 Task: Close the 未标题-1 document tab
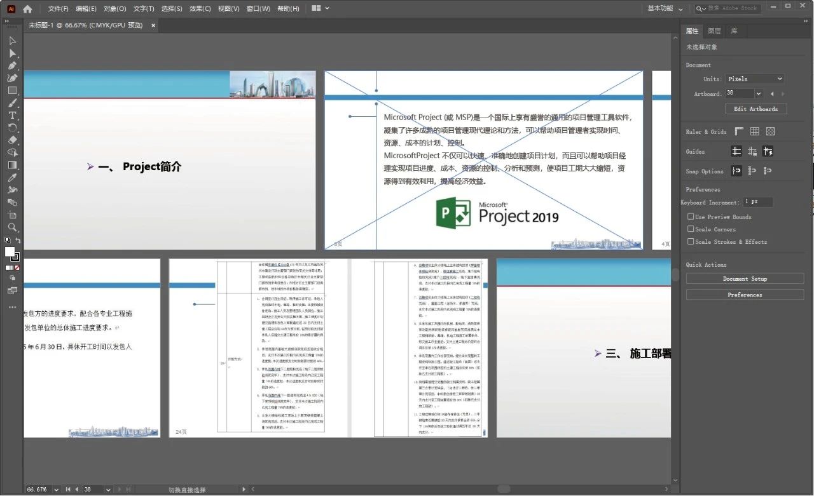tap(153, 25)
